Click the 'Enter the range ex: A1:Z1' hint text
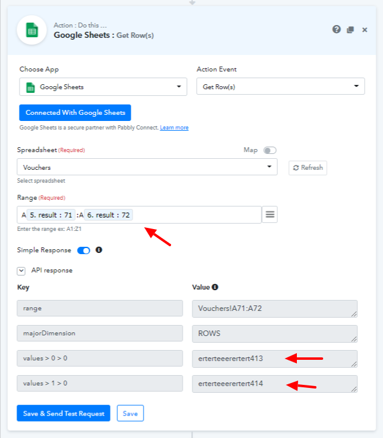The image size is (383, 438). pyautogui.click(x=49, y=229)
